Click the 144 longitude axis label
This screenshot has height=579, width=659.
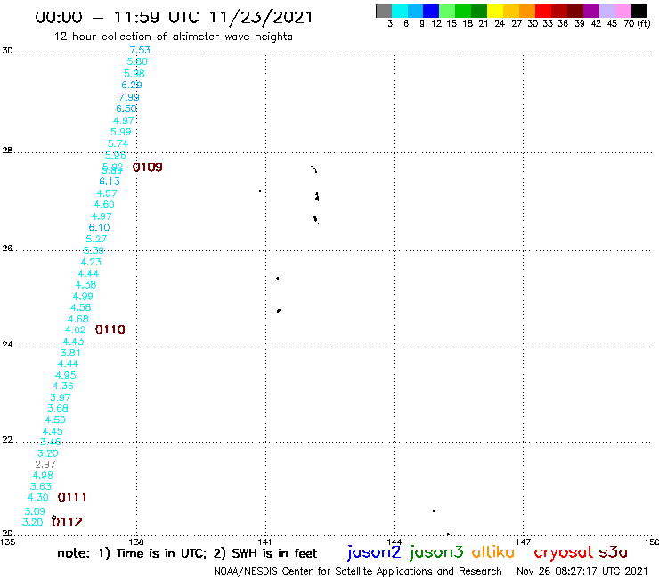[x=395, y=542]
